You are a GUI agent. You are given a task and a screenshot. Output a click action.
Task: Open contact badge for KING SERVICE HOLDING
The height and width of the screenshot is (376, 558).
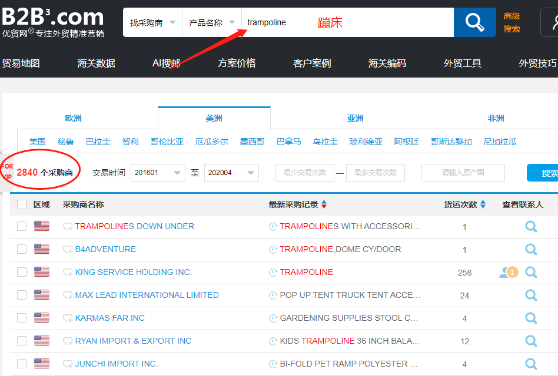coord(509,273)
